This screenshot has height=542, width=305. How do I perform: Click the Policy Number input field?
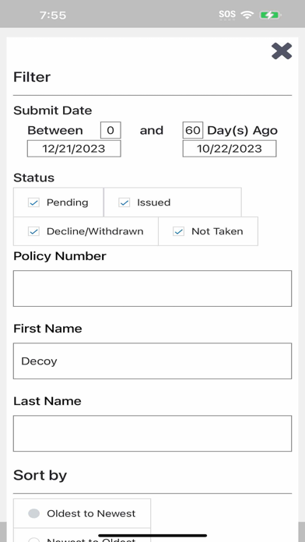click(152, 289)
